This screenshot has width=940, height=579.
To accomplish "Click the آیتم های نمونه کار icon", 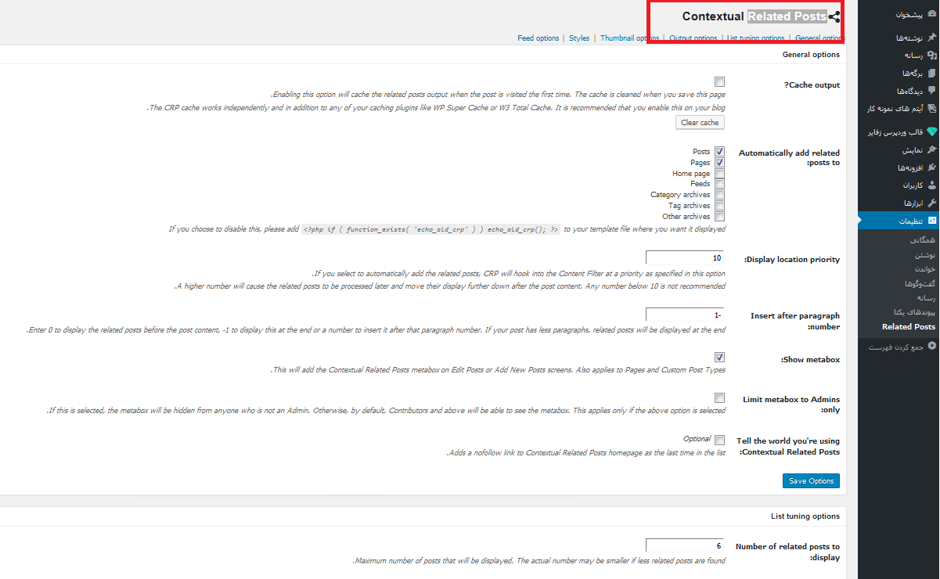I will point(931,109).
